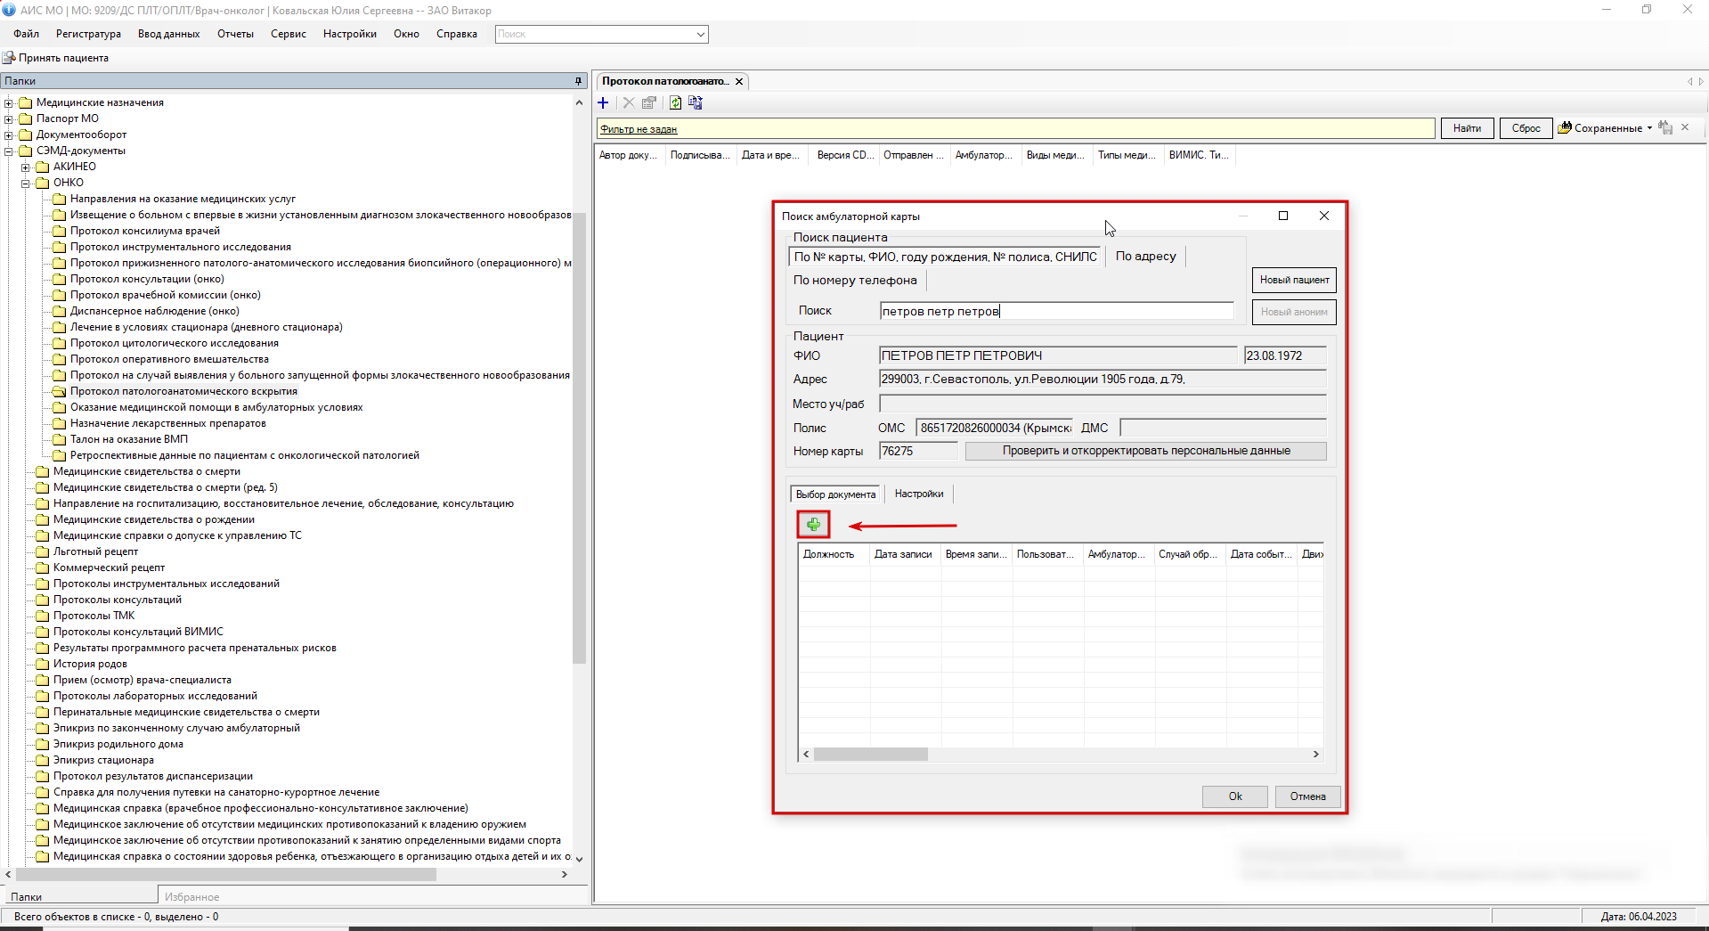Open the Окно menu
Viewport: 1709px width, 931px height.
pyautogui.click(x=406, y=34)
